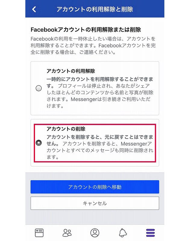Click the intro text starting Facebookの利用を一時休止したい場合は
Image resolution: width=190 pixels, height=241 pixels.
click(93, 45)
